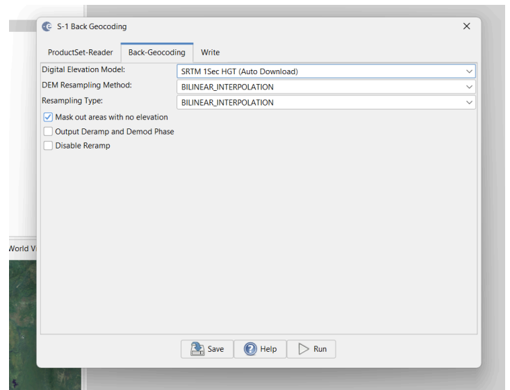Select the World View panel tab behind dialog
This screenshot has width=510, height=390.
tap(19, 248)
